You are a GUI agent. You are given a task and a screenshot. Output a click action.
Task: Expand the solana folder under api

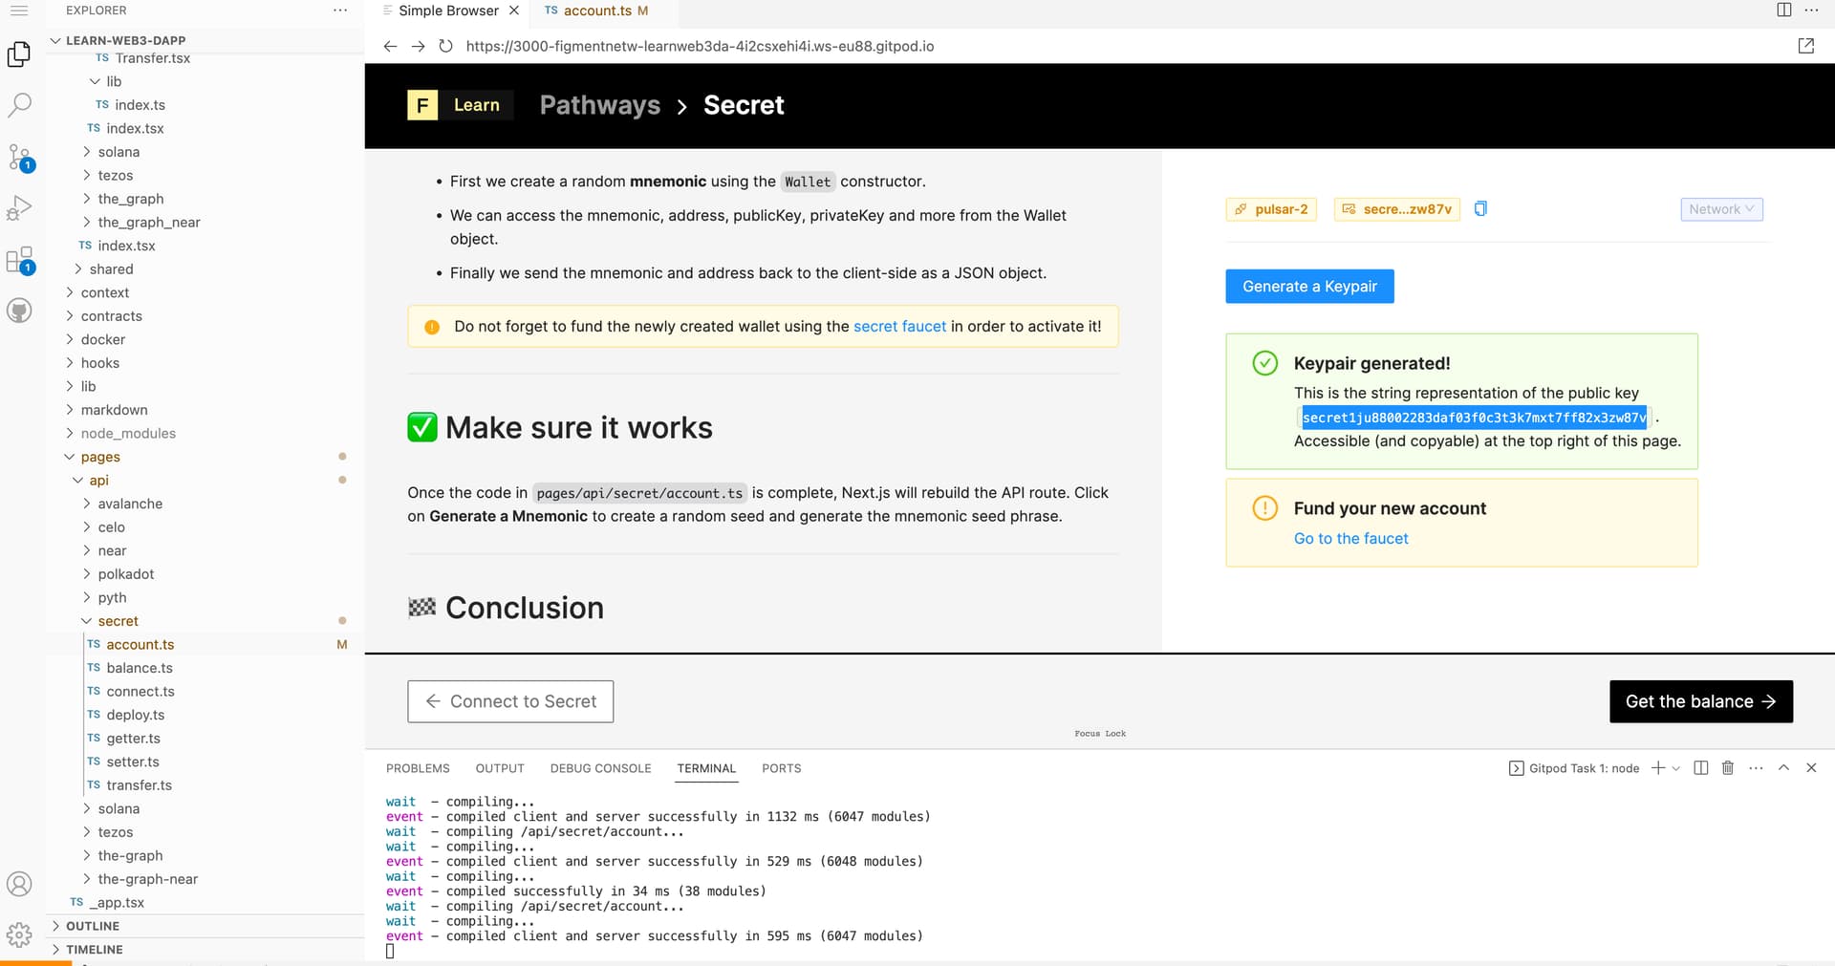119,808
